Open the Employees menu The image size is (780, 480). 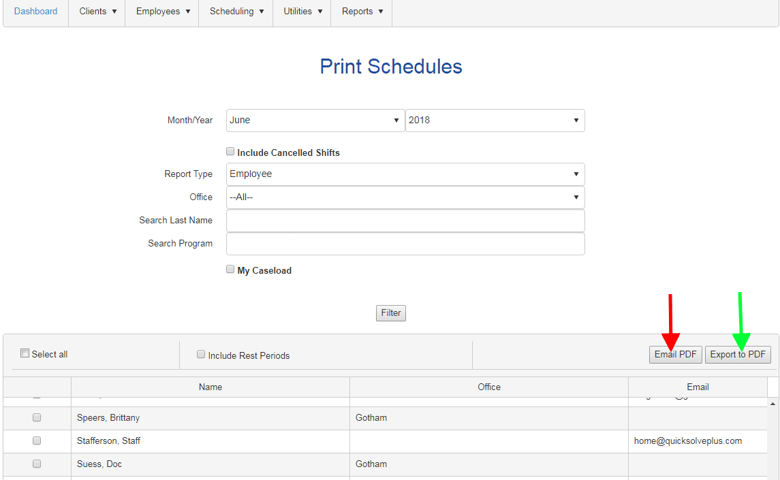pos(161,11)
